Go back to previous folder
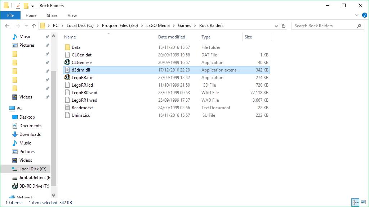Screen dimensions: 369x207 click(7, 26)
